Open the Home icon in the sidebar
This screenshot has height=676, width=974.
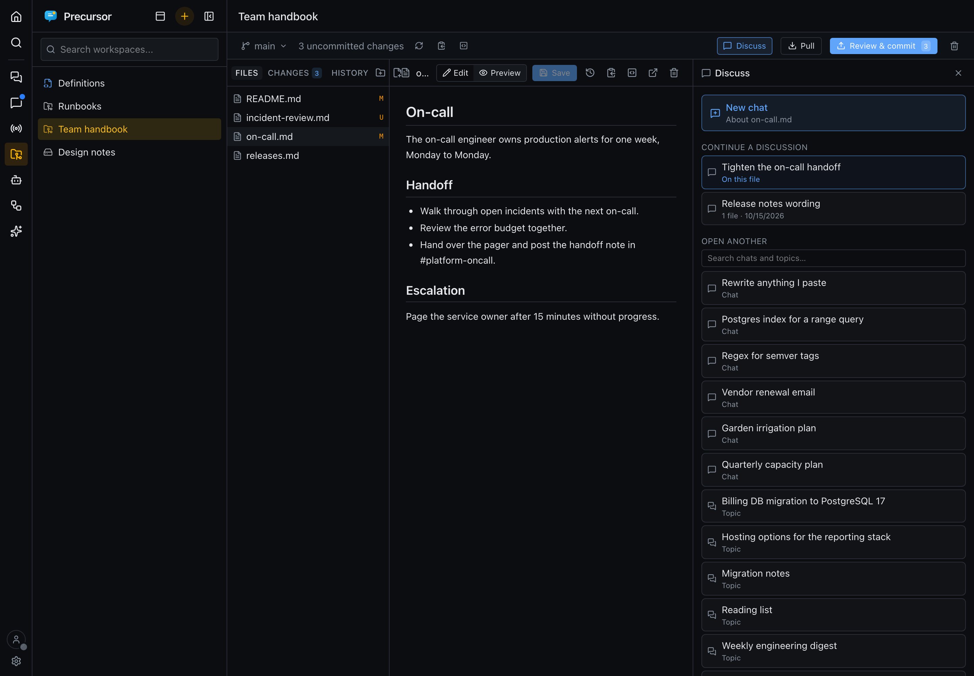coord(16,17)
